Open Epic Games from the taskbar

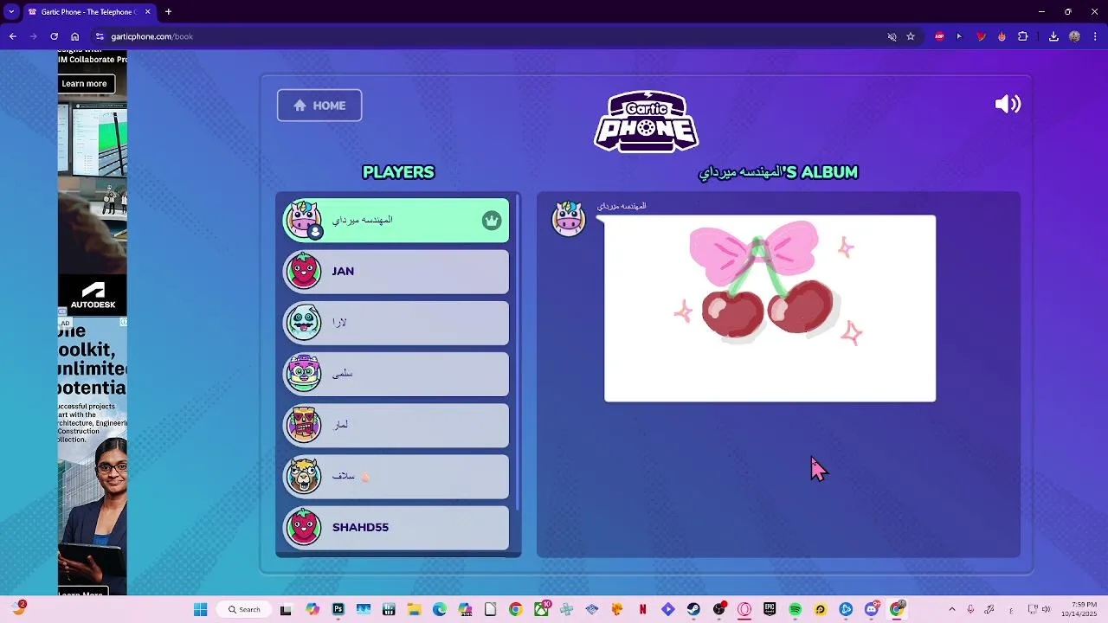pyautogui.click(x=770, y=610)
